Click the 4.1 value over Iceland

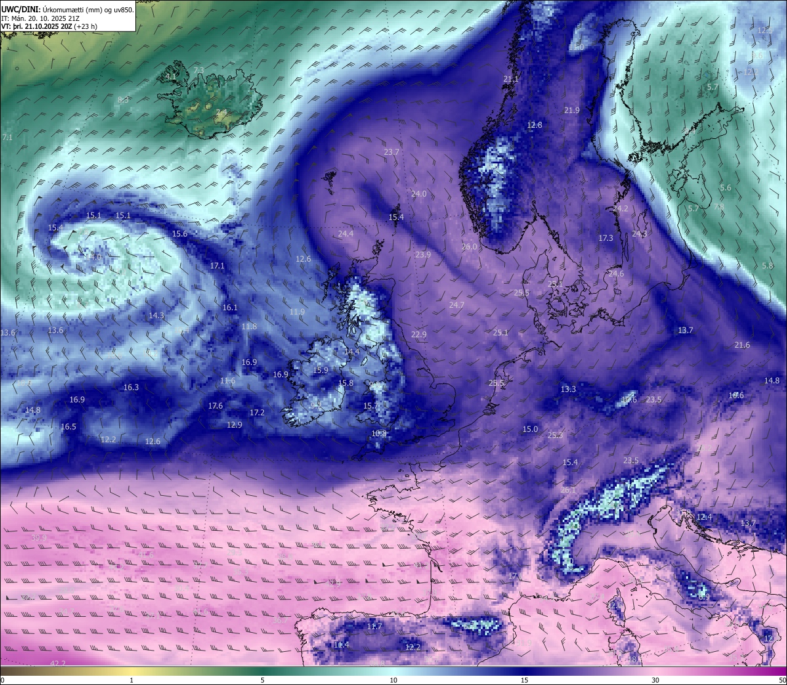coord(171,77)
